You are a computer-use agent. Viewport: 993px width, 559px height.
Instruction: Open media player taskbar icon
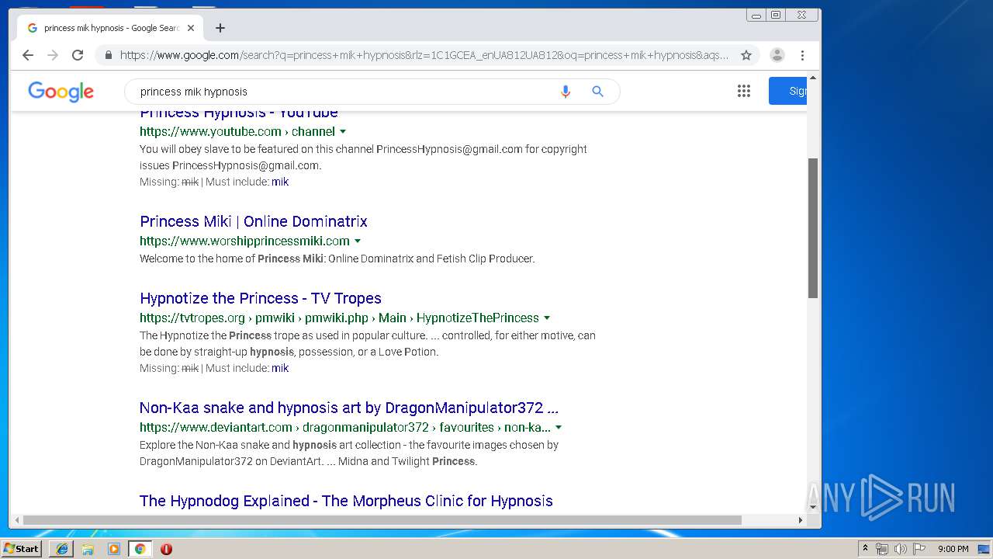coord(114,549)
